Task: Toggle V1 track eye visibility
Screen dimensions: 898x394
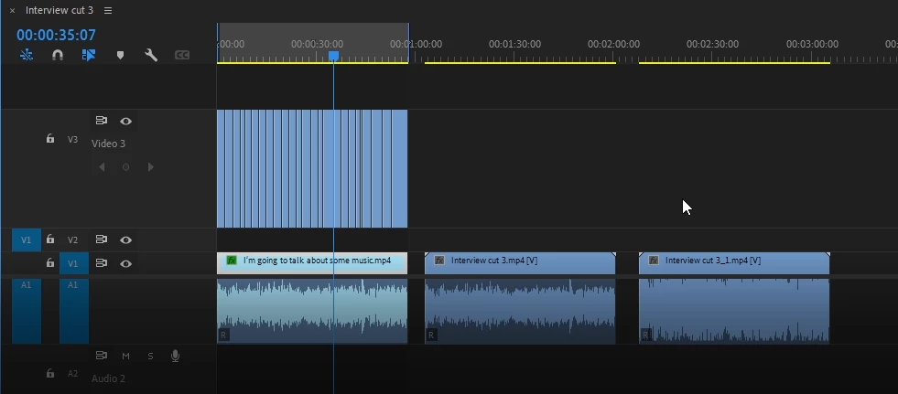Action: (126, 263)
